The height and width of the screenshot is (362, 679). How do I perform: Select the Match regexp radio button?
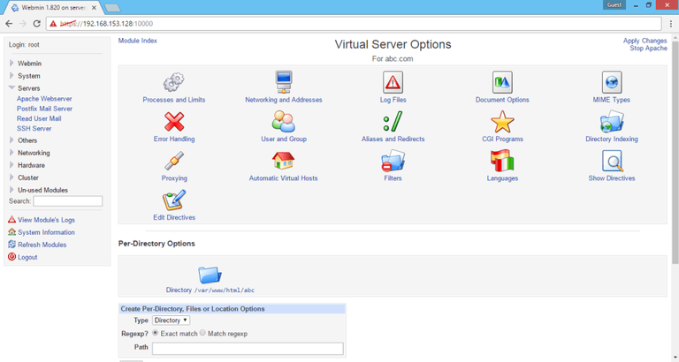[x=202, y=333]
